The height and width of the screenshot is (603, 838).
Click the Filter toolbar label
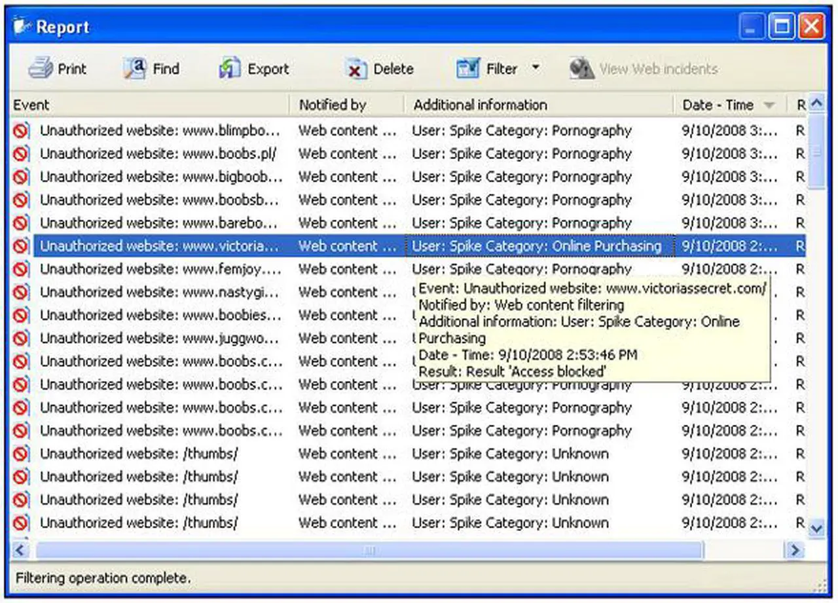click(502, 69)
